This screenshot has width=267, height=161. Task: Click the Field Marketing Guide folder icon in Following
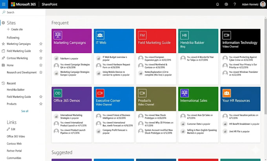coord(3,51)
